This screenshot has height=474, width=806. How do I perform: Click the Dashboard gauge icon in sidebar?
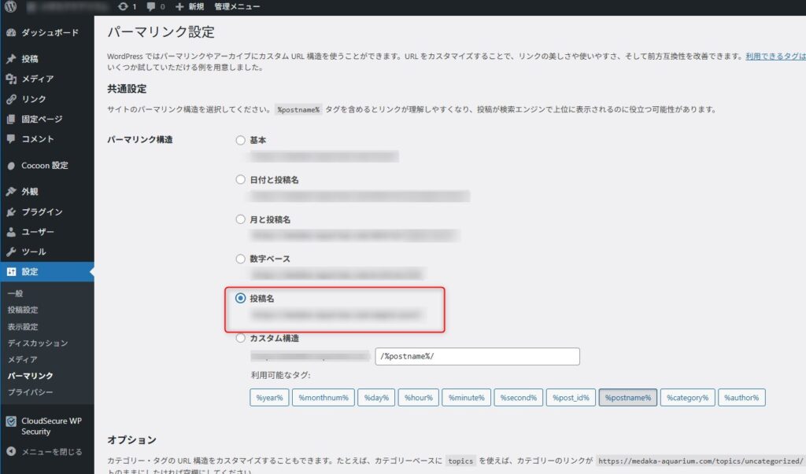[x=11, y=33]
